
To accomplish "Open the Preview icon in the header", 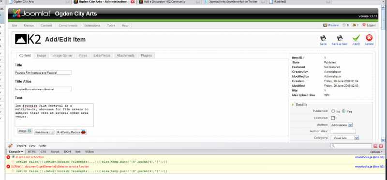I will pyautogui.click(x=325, y=25).
